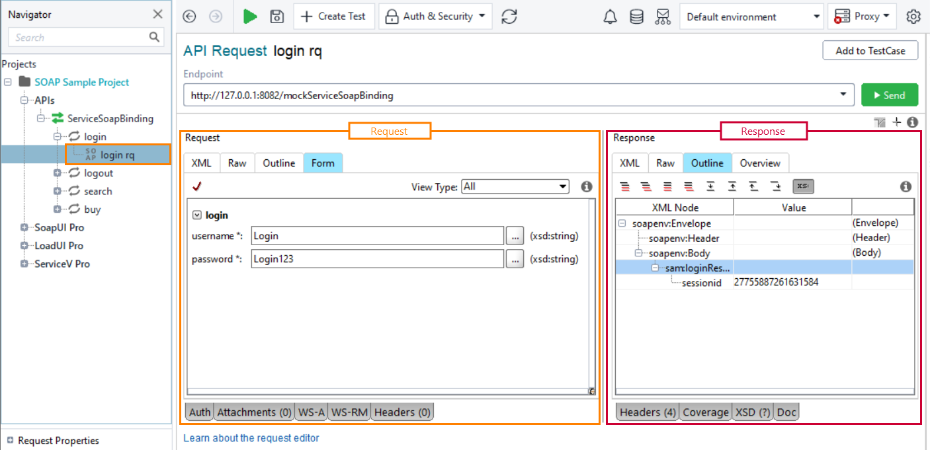Switch to the request Raw tab
The image size is (930, 450).
coord(237,163)
